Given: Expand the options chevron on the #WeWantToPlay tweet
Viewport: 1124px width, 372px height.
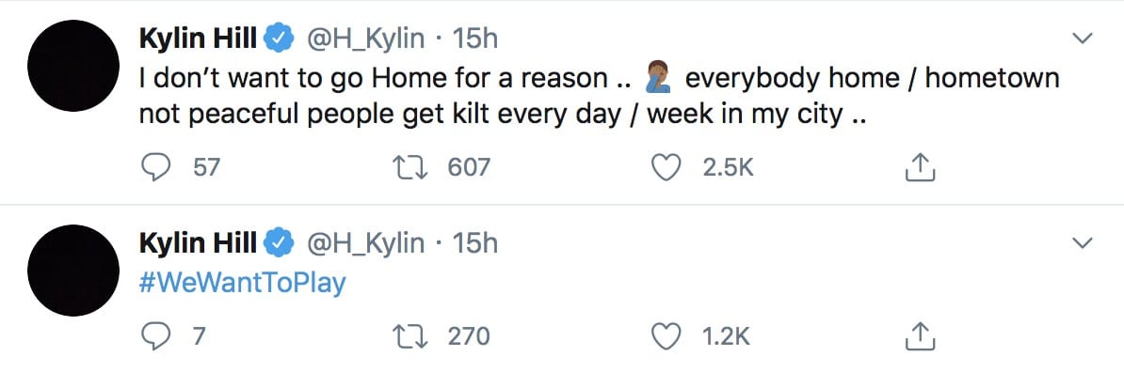Looking at the screenshot, I should [x=1082, y=244].
